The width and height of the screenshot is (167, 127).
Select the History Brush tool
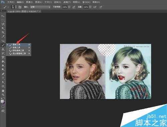(3, 53)
